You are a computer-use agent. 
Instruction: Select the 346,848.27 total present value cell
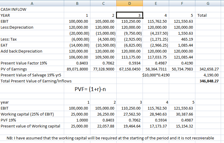(208, 81)
